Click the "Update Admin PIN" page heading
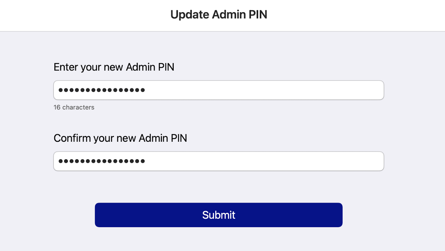 click(219, 15)
